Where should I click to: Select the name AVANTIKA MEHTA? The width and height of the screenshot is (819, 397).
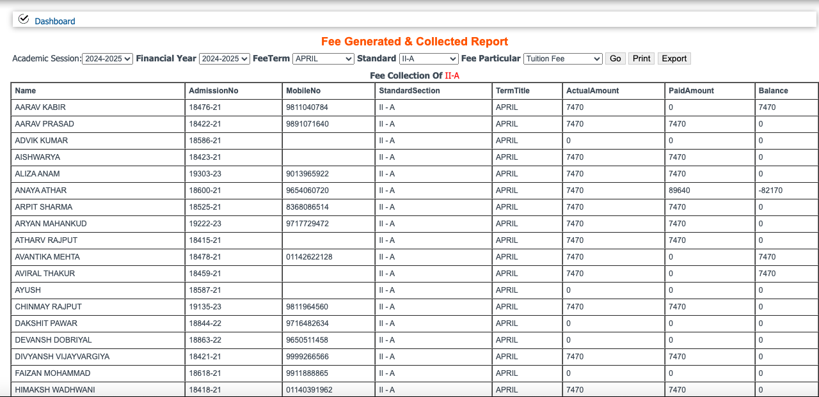pyautogui.click(x=47, y=257)
